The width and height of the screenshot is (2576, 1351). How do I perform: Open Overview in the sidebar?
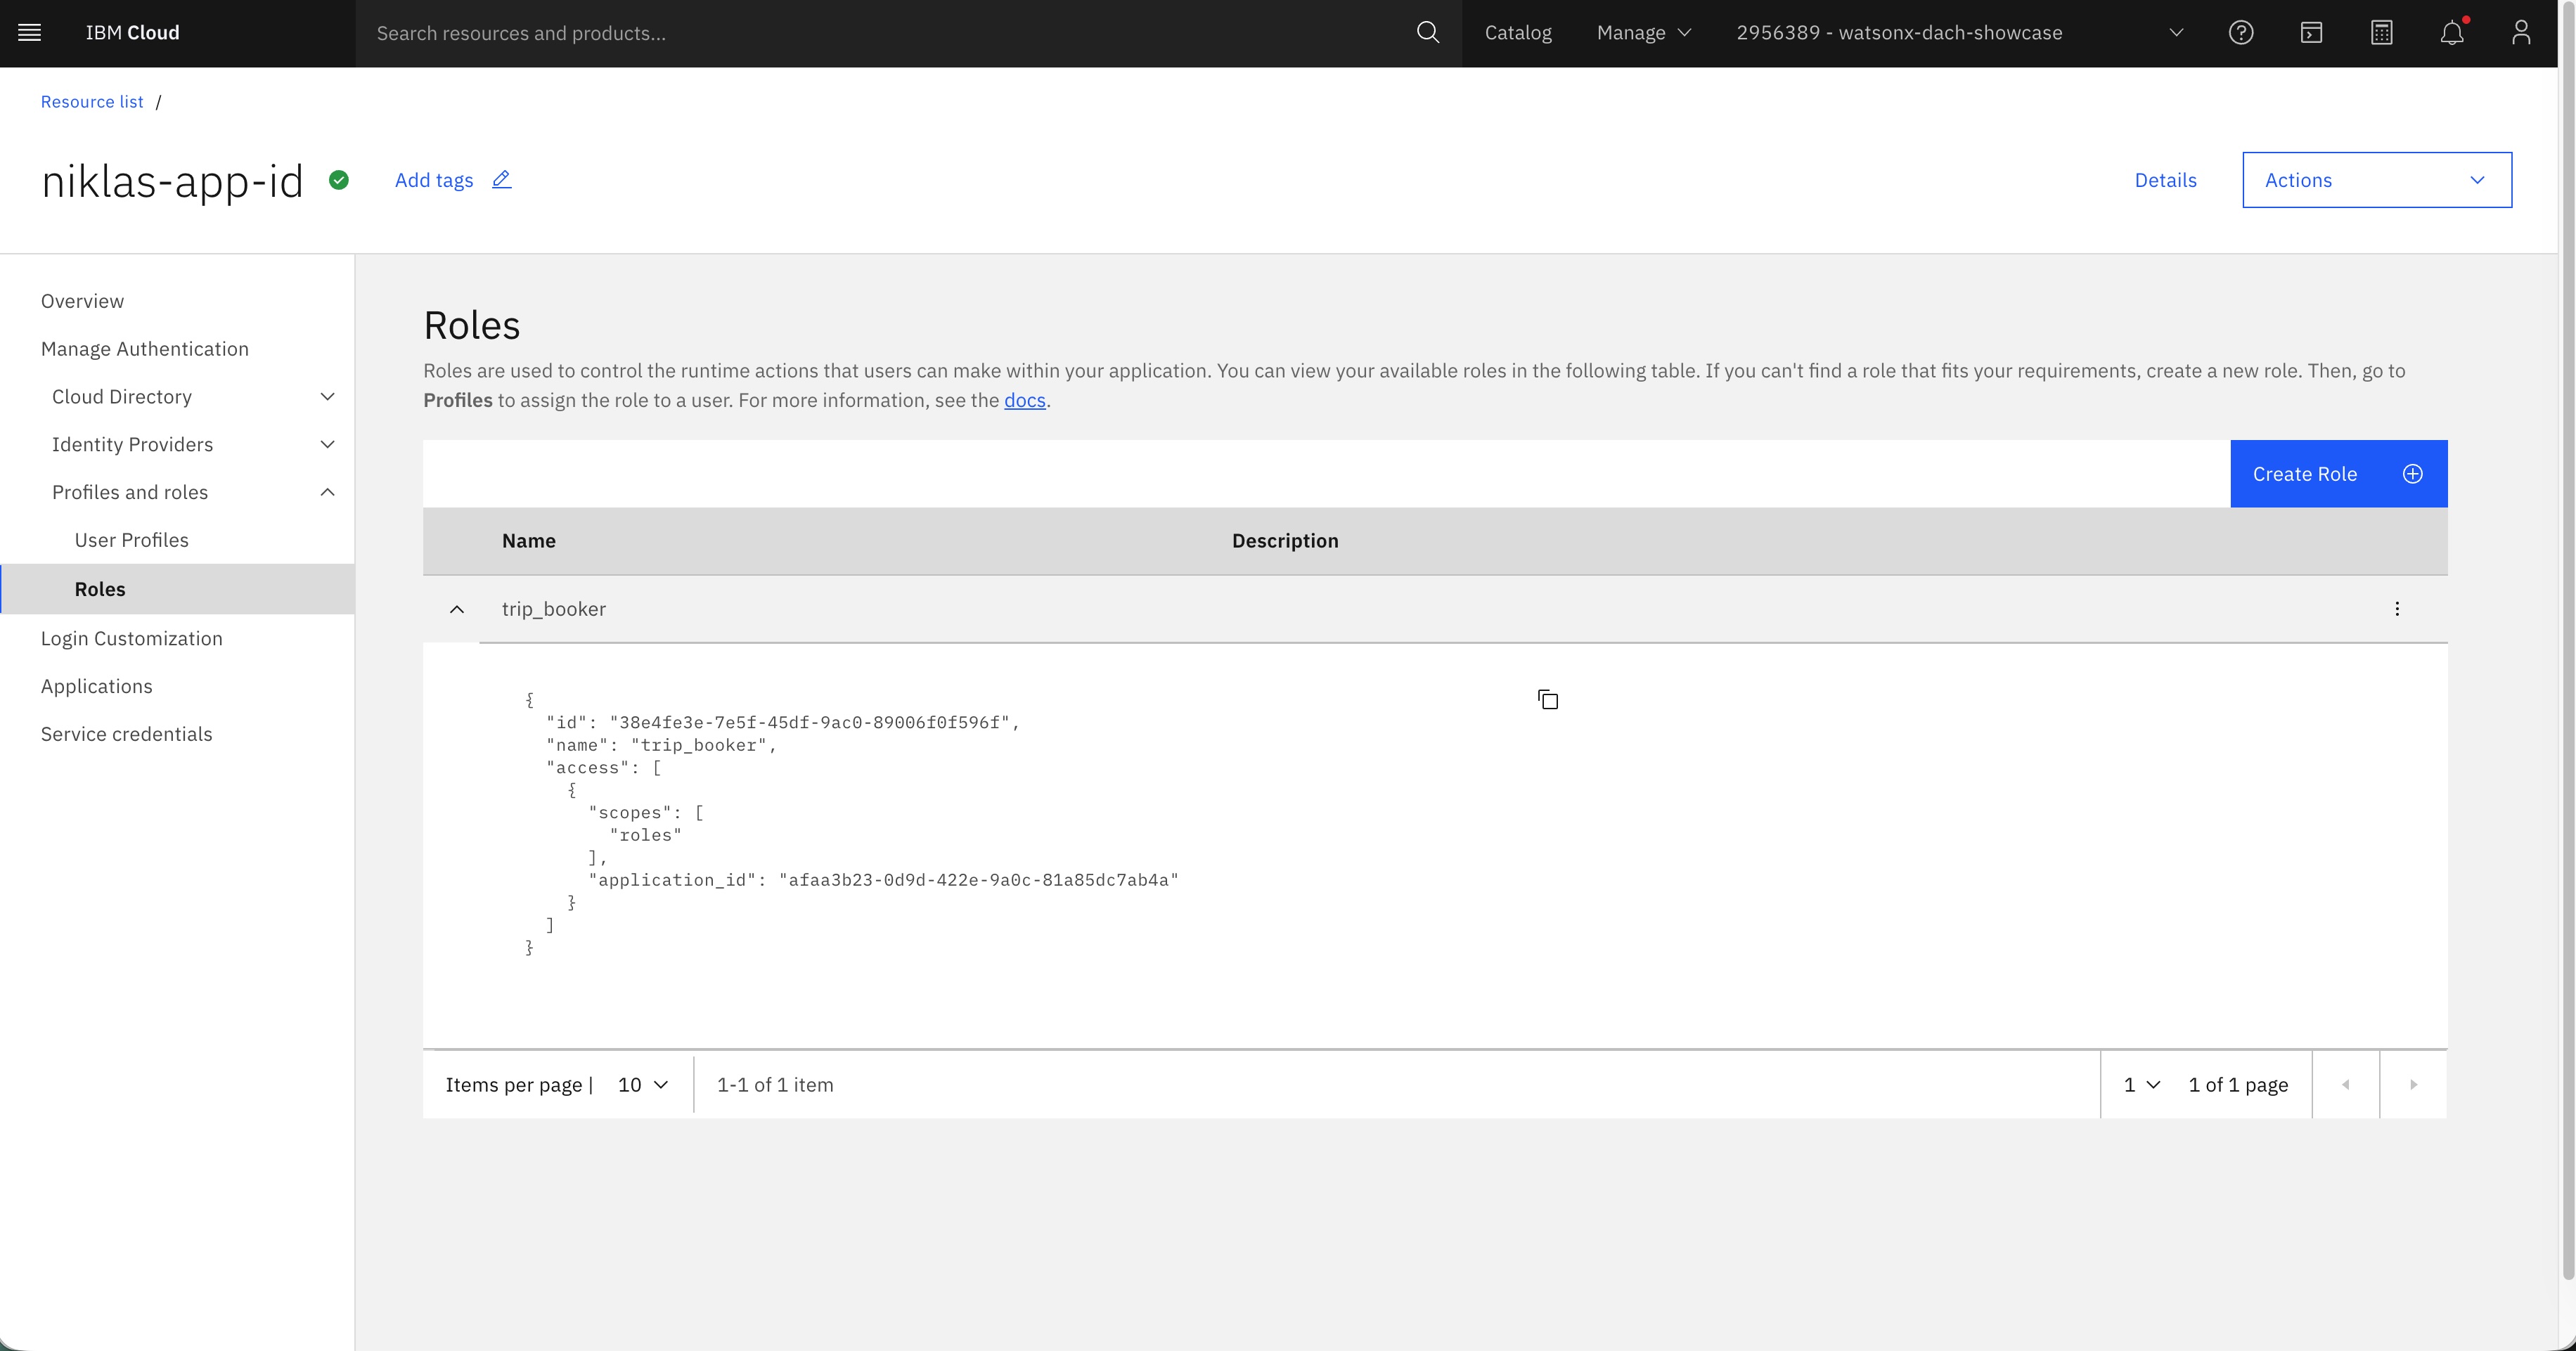(x=83, y=301)
